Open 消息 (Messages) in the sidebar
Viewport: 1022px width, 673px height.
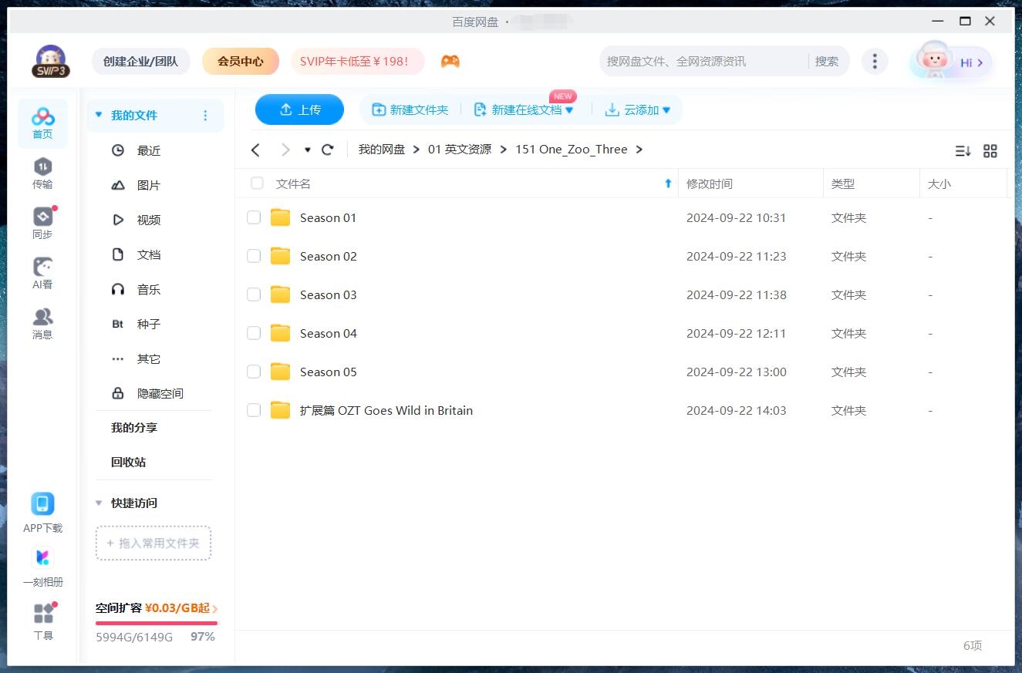[42, 321]
